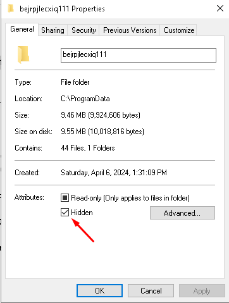The width and height of the screenshot is (229, 303).
Task: Click the Contains value 44 Files, 1 Folders
Action: pyautogui.click(x=88, y=148)
